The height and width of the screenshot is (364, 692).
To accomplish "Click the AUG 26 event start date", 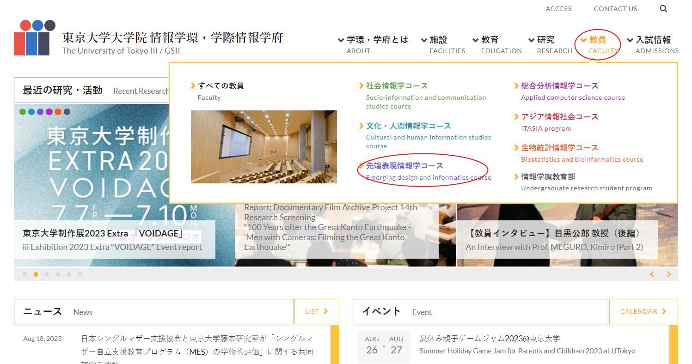I will [x=372, y=346].
